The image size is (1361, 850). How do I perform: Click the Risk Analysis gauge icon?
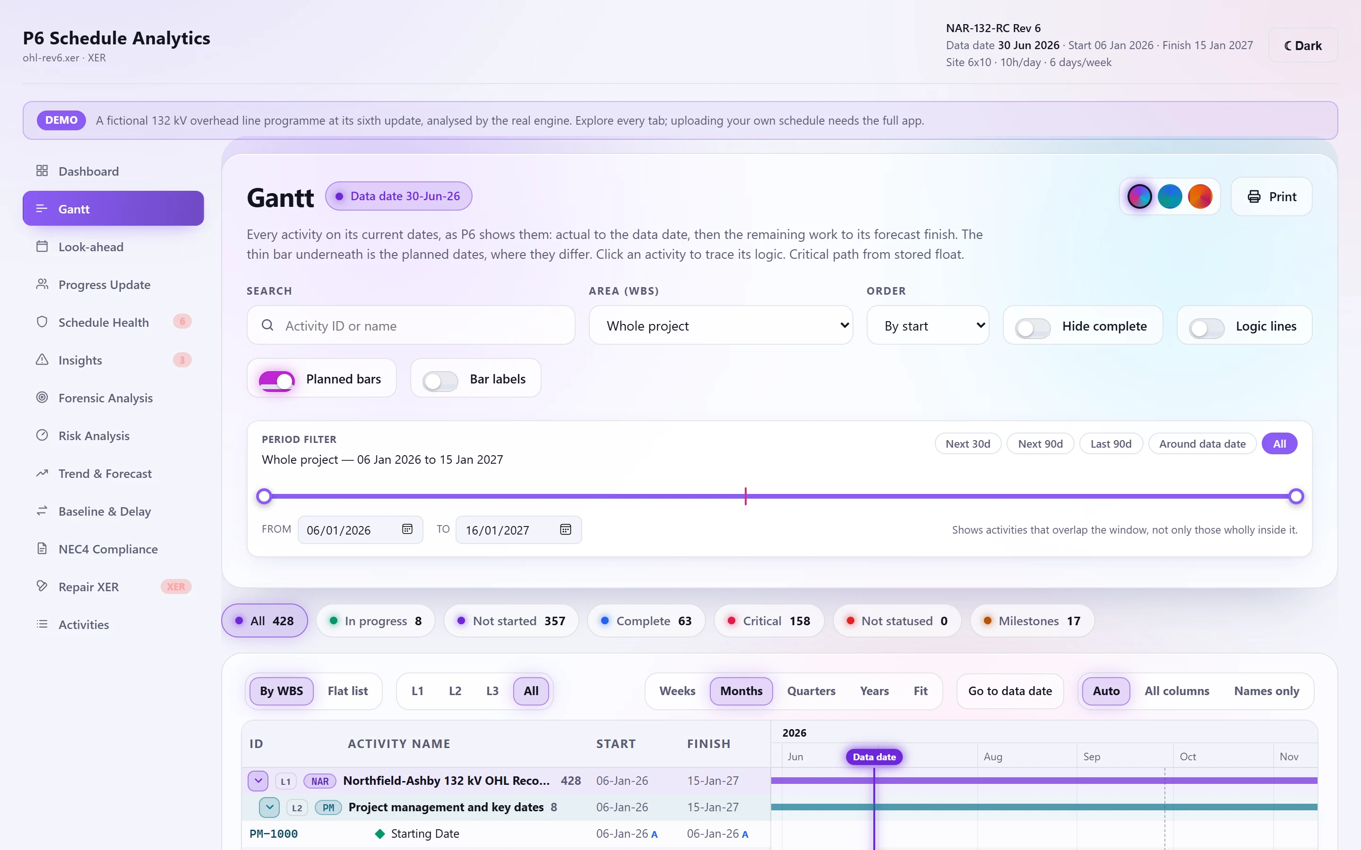tap(42, 435)
